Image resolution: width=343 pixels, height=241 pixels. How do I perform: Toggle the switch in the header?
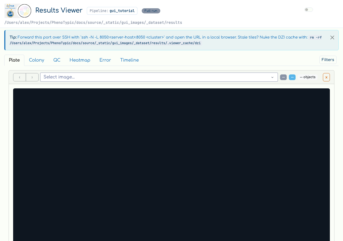click(x=308, y=10)
